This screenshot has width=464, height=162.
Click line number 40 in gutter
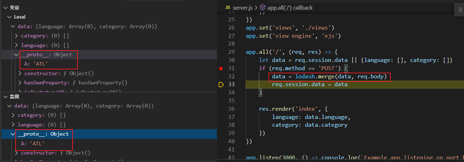point(231,141)
